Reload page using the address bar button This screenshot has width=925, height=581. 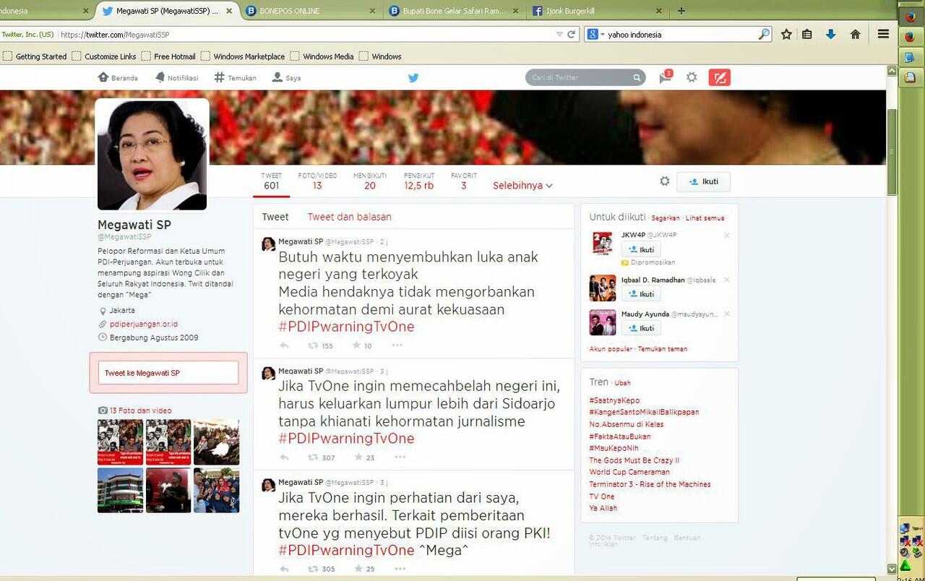coord(571,34)
